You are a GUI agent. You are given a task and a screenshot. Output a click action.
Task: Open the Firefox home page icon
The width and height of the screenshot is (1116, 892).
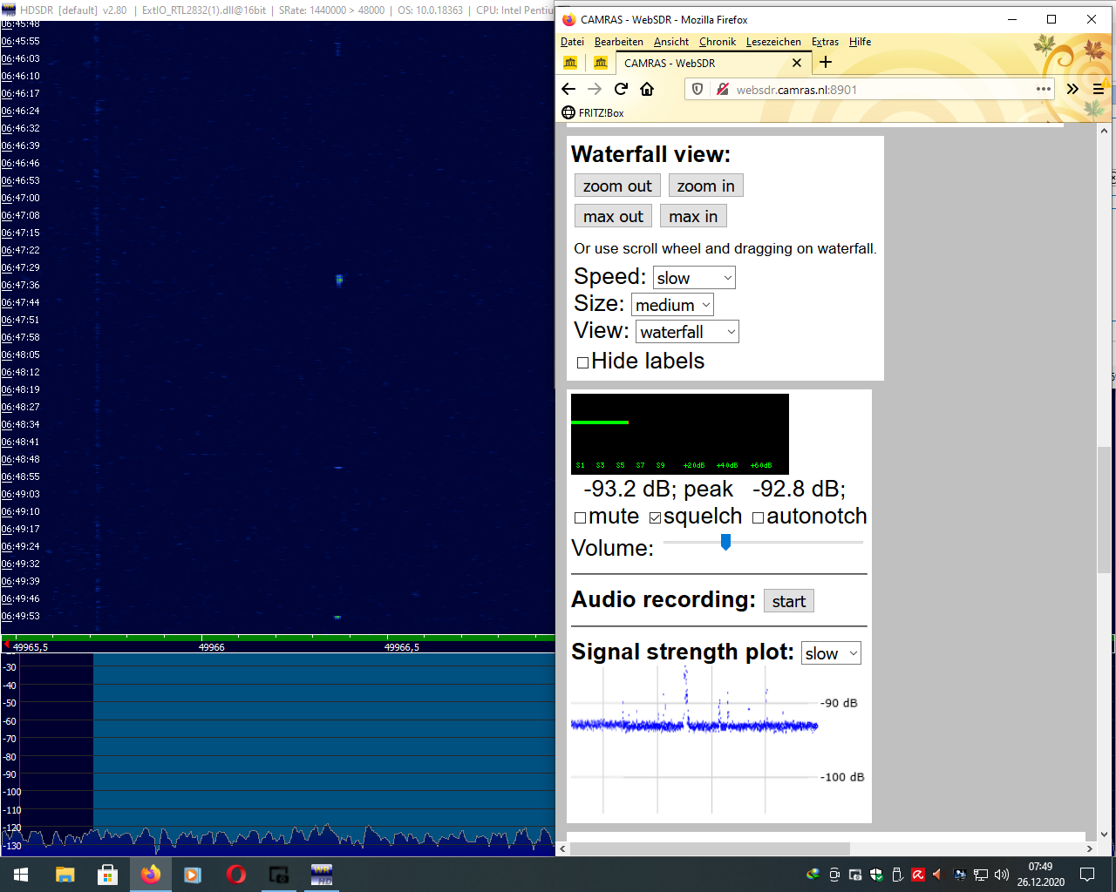point(647,89)
